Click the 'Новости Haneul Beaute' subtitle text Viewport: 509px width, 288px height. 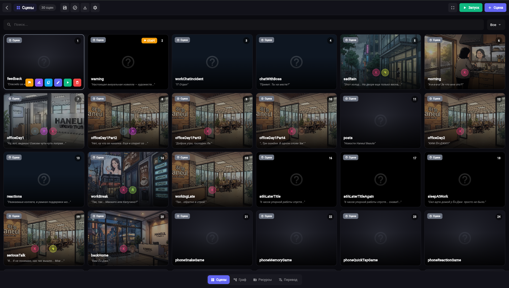coord(360,143)
